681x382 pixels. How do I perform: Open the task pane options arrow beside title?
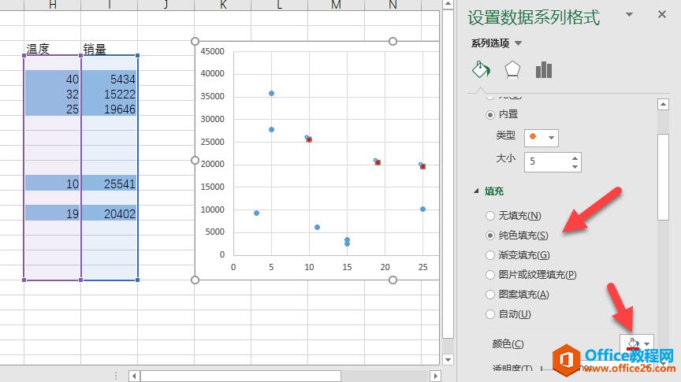coord(629,15)
